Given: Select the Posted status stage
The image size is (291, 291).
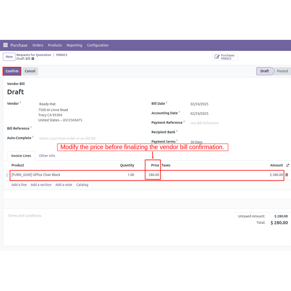Looking at the screenshot, I should [x=282, y=71].
